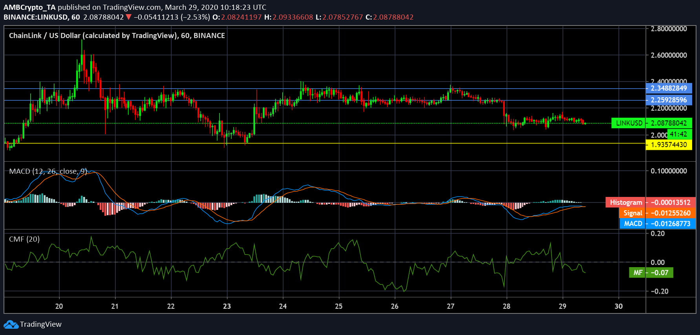This screenshot has height=335, width=700.
Task: Click the 0.10000000 MACD axis tick
Action: pyautogui.click(x=669, y=171)
